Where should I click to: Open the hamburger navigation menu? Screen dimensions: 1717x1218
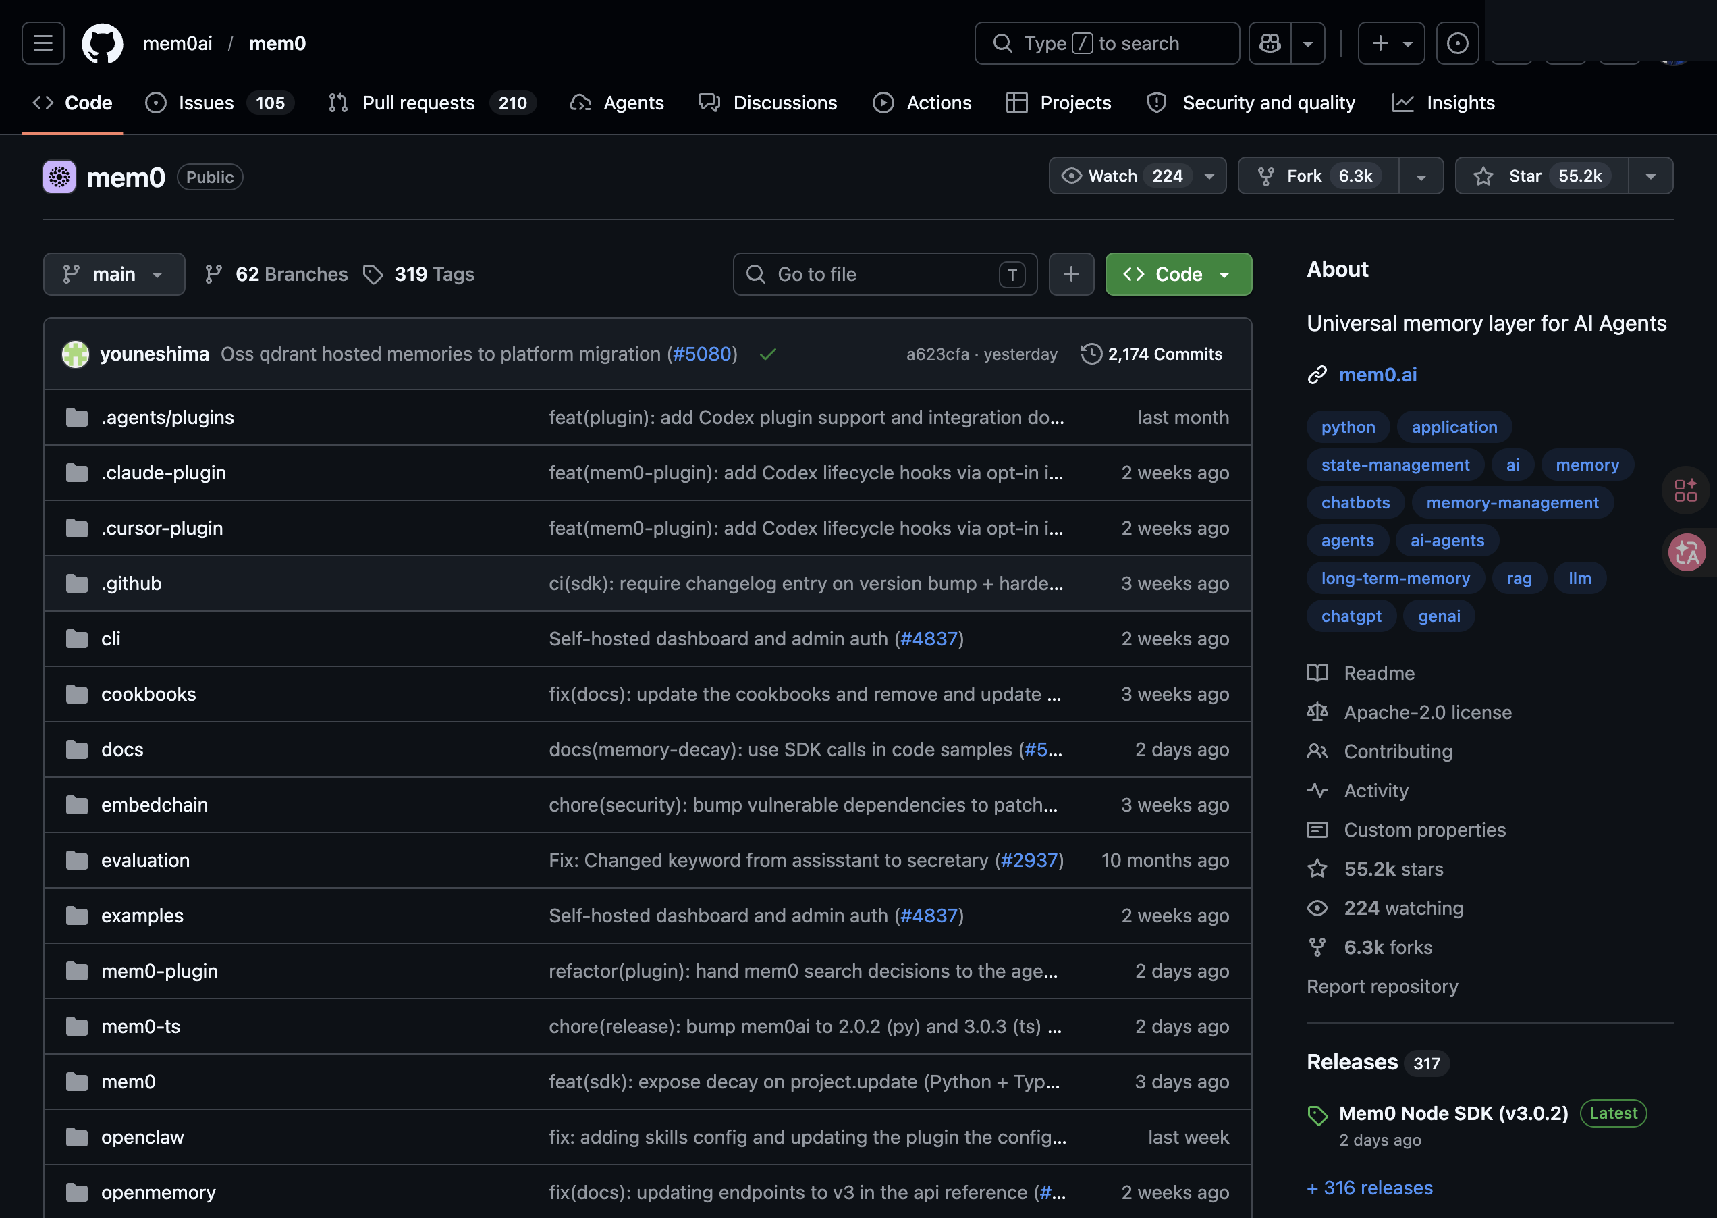43,43
